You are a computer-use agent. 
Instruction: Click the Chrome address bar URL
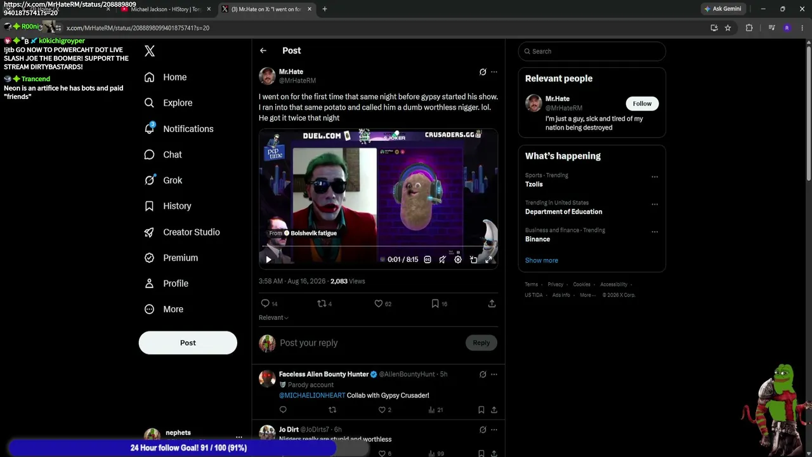point(138,28)
